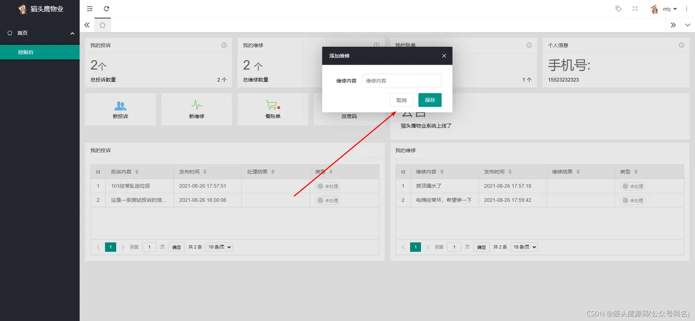
Task: Sort repairs table by 类型 column
Action: tap(636, 172)
